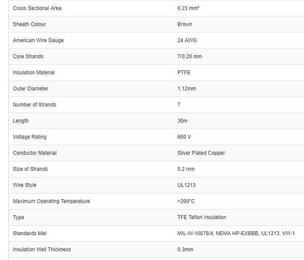Select the UL1213 wire style value

pos(185,185)
